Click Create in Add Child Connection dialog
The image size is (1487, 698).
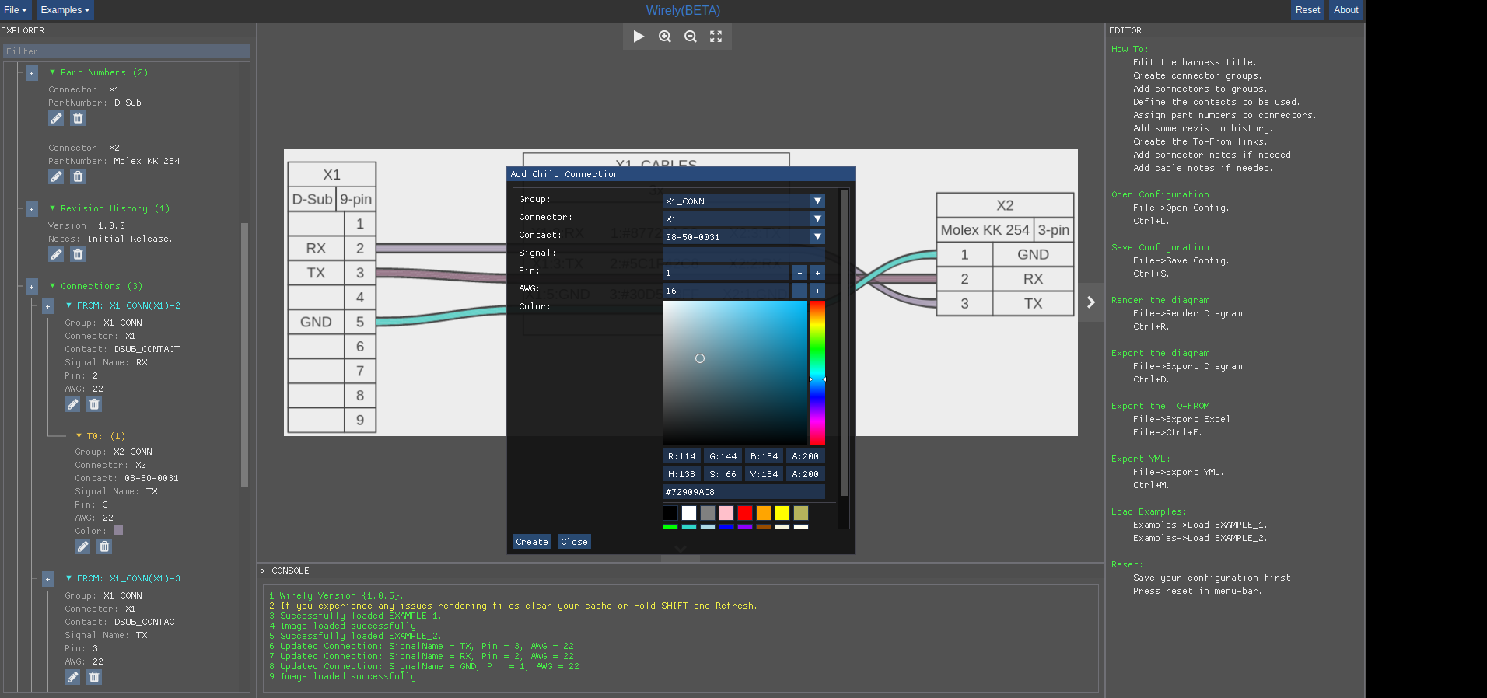[x=532, y=542]
